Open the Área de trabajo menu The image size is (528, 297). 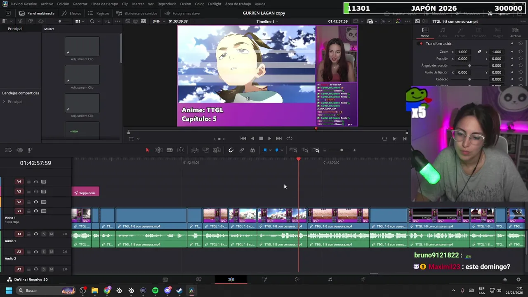238,4
